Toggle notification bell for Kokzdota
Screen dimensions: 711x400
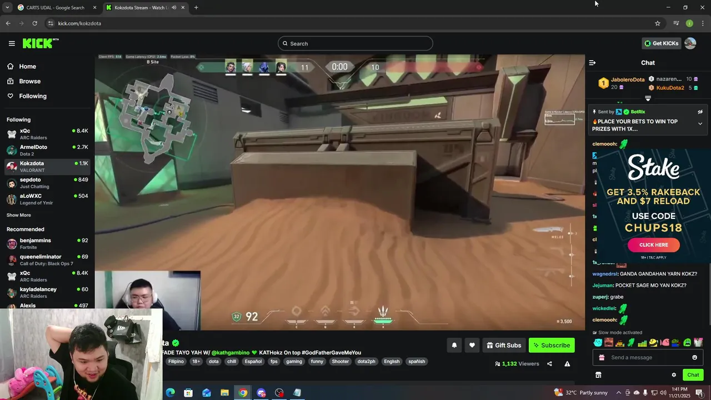[x=454, y=345]
